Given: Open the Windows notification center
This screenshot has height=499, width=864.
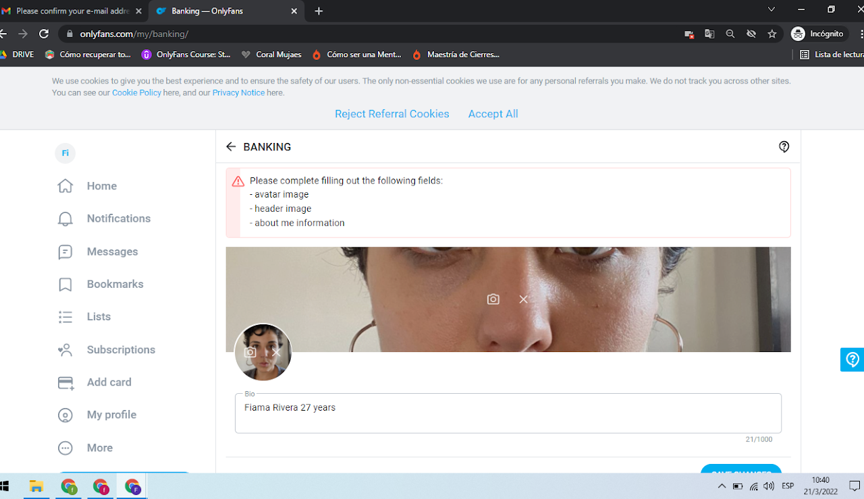Looking at the screenshot, I should pyautogui.click(x=854, y=486).
